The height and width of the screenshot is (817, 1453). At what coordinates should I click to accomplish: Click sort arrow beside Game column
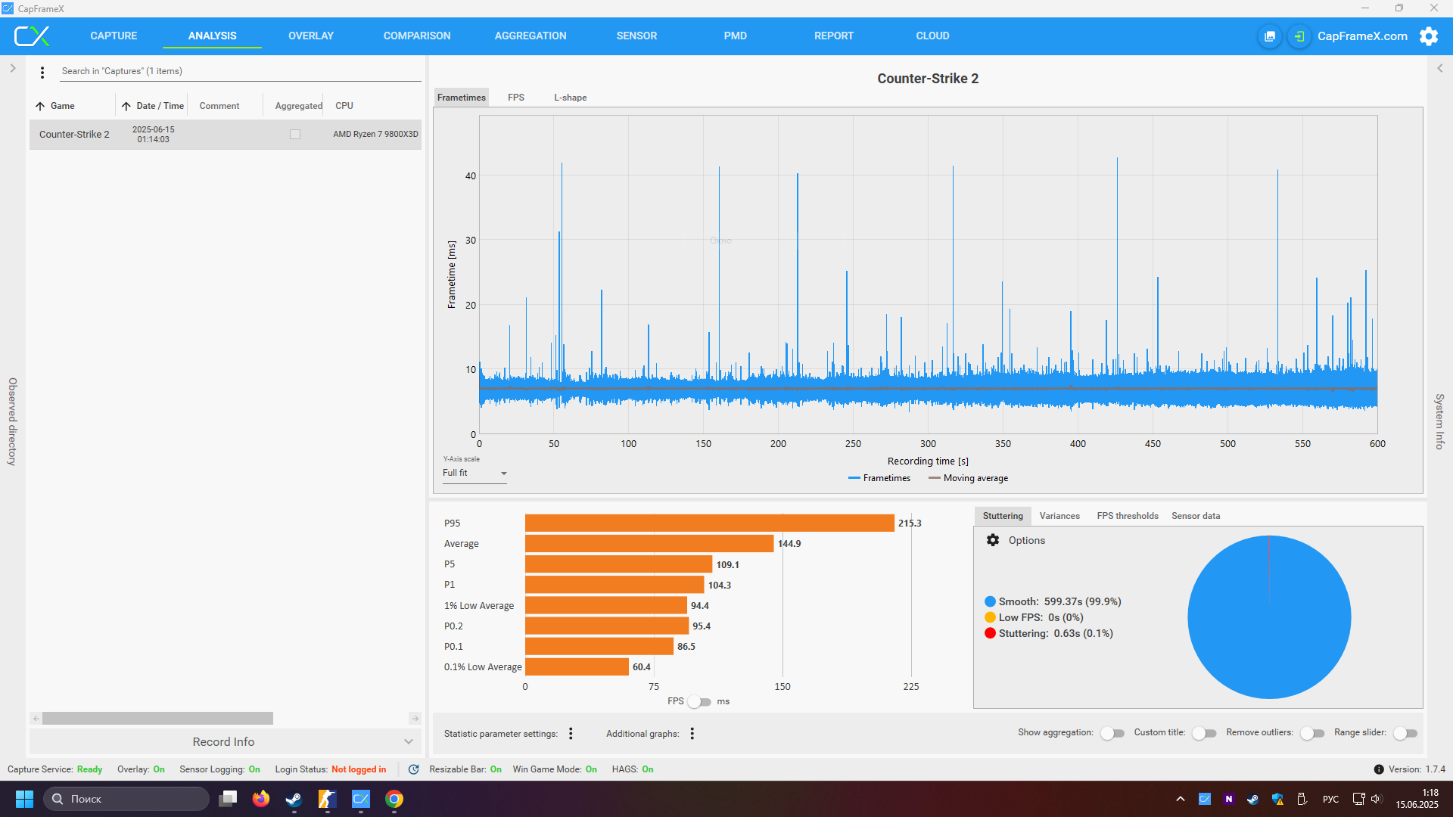point(40,106)
